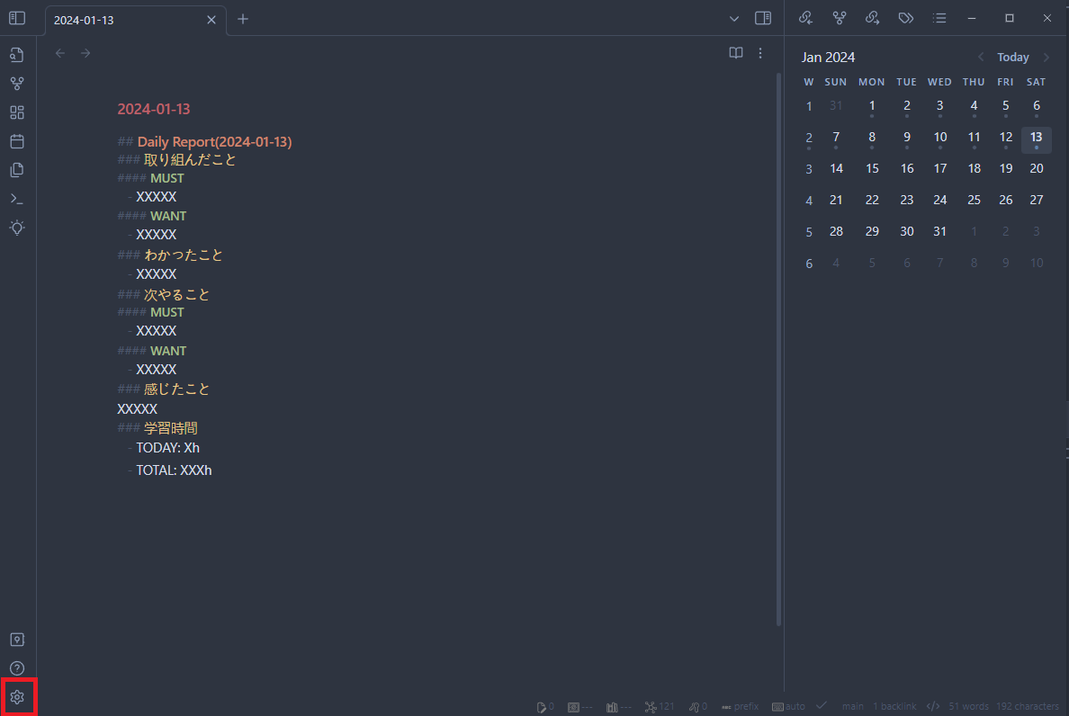Click the 1 backlink status bar item
This screenshot has width=1069, height=716.
894,706
